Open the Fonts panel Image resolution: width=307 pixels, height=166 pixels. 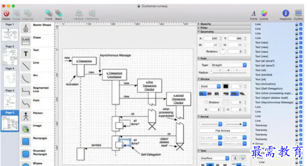[254, 13]
